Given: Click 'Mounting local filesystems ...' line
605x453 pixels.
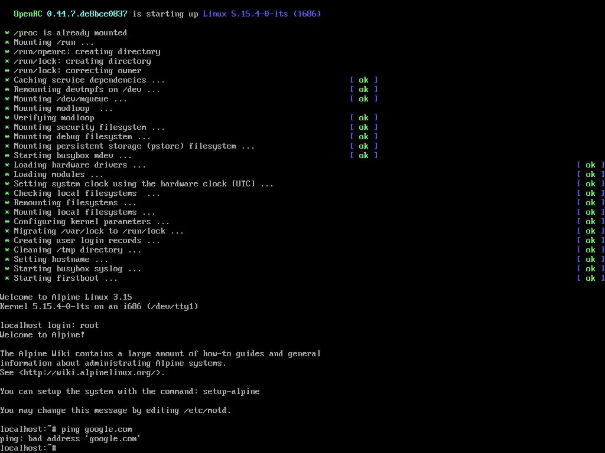Looking at the screenshot, I should [84, 212].
